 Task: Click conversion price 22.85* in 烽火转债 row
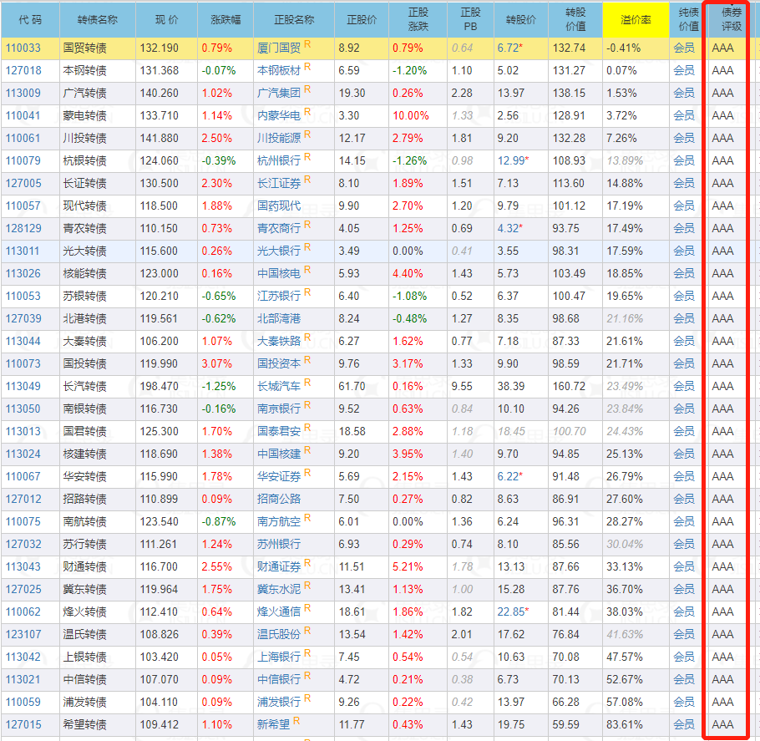click(x=514, y=612)
